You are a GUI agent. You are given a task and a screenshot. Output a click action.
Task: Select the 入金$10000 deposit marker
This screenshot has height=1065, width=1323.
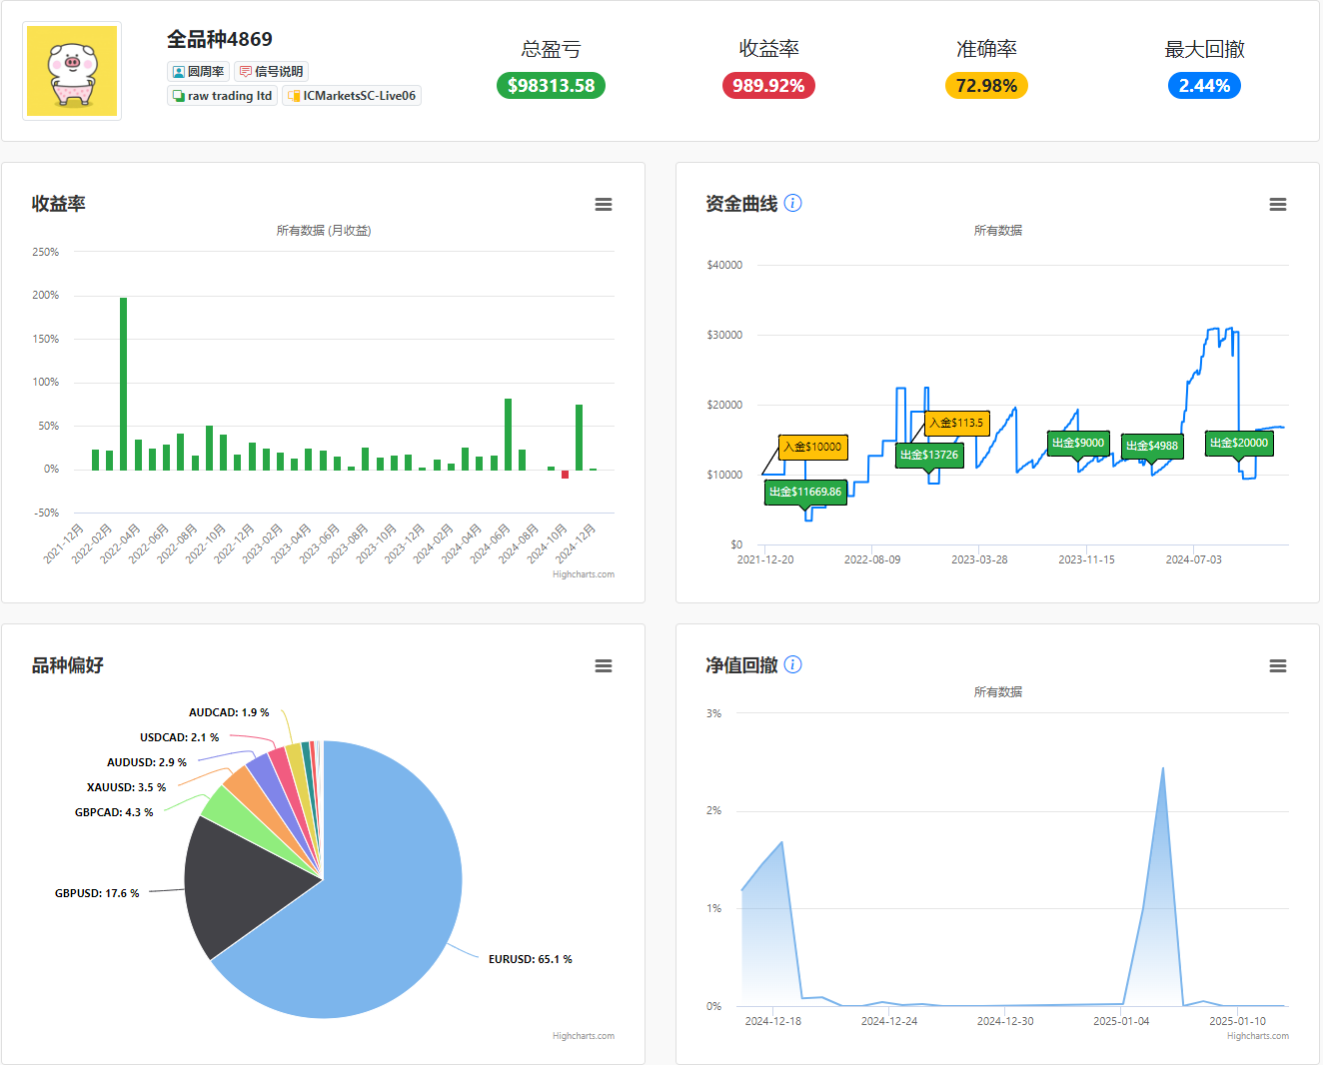[813, 447]
